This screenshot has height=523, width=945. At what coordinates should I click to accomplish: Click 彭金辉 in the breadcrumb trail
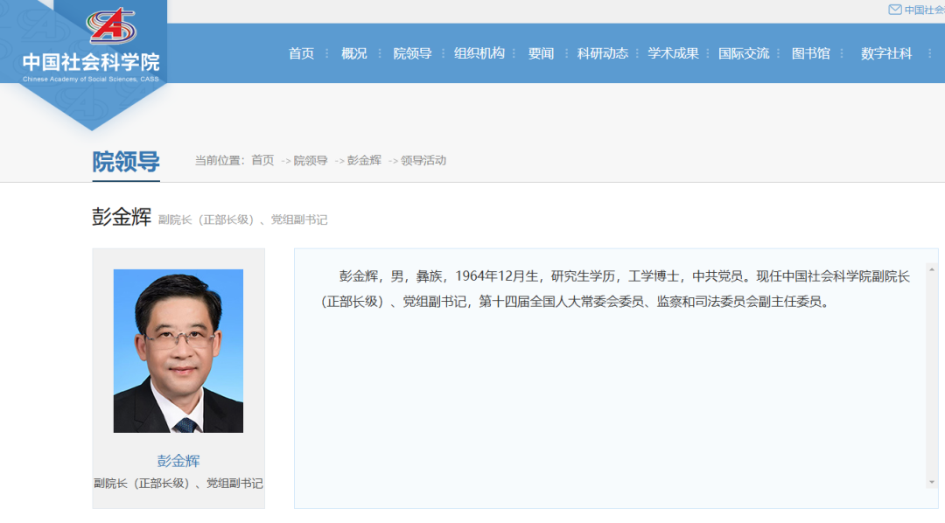pyautogui.click(x=364, y=160)
